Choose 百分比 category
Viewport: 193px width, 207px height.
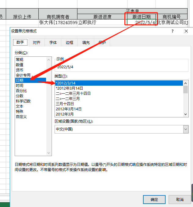point(30,91)
